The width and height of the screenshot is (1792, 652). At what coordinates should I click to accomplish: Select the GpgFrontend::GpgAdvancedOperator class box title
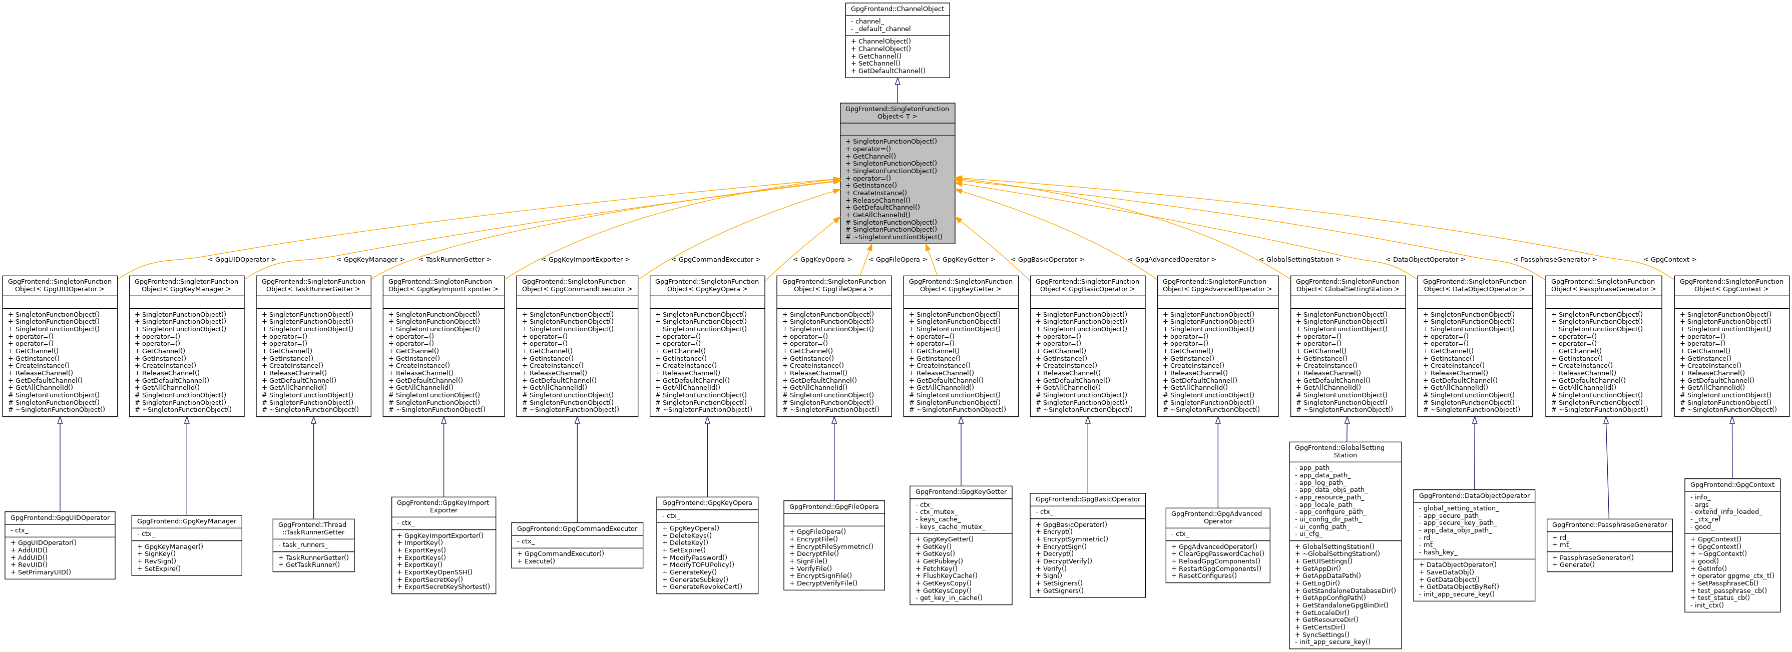point(1217,518)
